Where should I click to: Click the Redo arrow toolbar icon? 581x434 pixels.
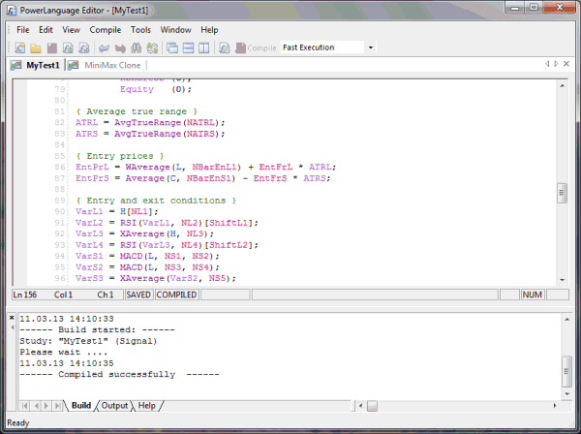[x=120, y=47]
